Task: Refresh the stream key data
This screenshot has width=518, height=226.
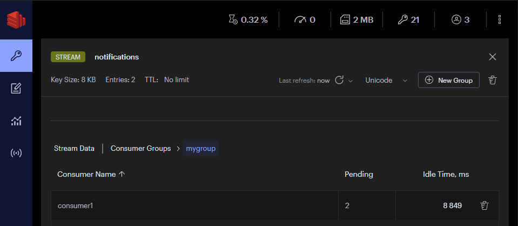Action: click(339, 80)
